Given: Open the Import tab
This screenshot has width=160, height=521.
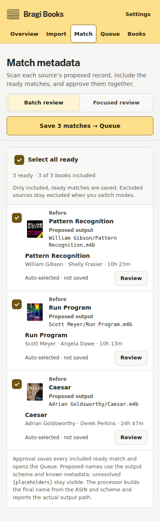Looking at the screenshot, I should click(56, 34).
